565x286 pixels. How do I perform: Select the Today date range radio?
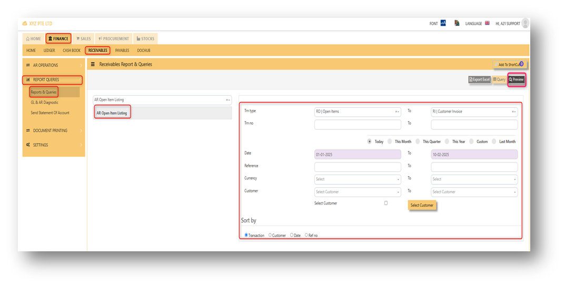click(x=370, y=141)
